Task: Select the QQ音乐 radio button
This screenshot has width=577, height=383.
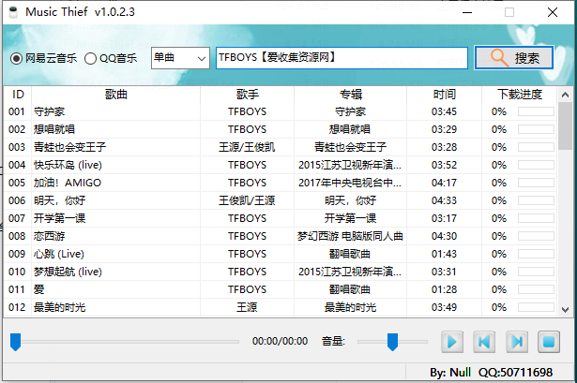Action: tap(91, 58)
